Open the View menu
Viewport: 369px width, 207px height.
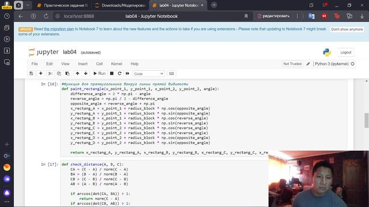[x=65, y=64]
